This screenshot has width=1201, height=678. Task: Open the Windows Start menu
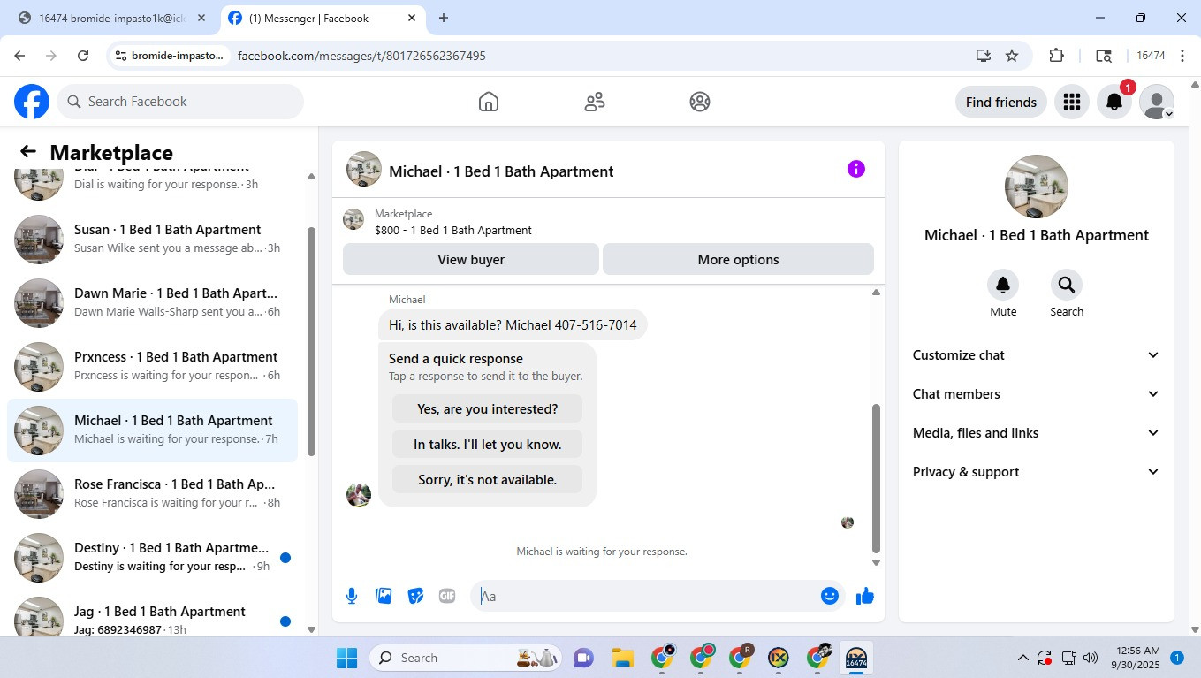[346, 658]
